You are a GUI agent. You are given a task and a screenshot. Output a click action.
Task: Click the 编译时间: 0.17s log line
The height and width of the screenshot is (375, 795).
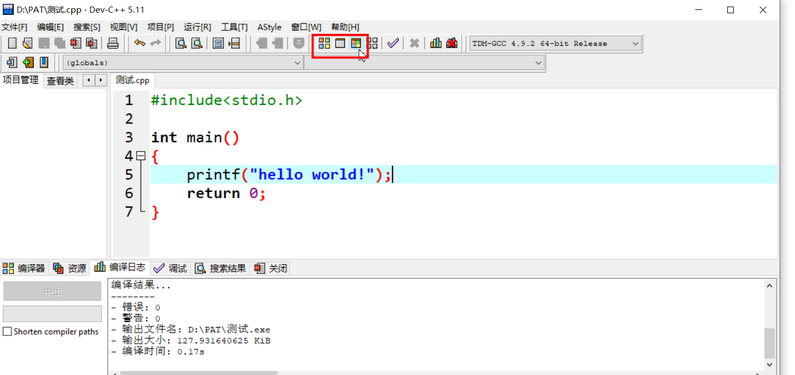coord(158,351)
